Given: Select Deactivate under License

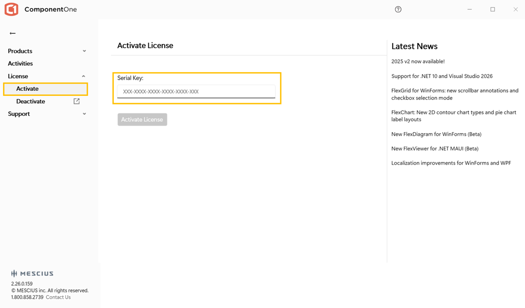Looking at the screenshot, I should (x=31, y=101).
